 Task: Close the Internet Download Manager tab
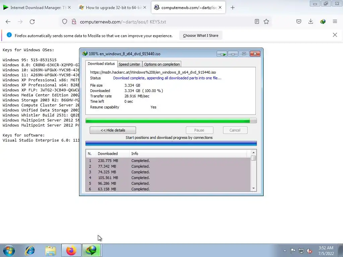coord(69,8)
